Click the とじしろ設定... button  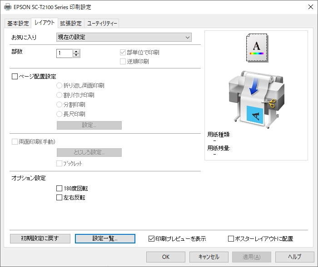pyautogui.click(x=89, y=152)
